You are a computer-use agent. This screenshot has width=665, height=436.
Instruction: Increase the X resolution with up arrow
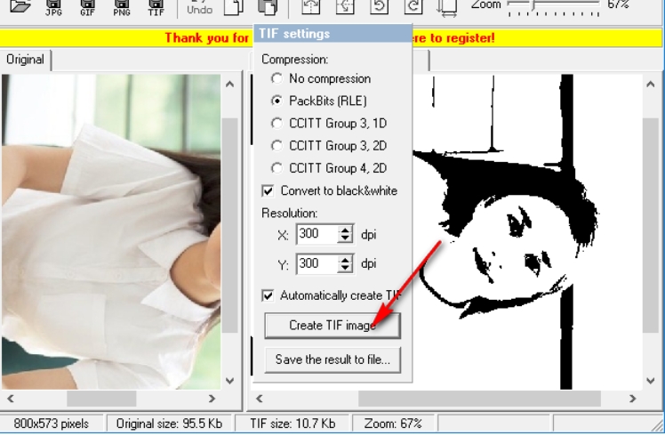(x=345, y=230)
